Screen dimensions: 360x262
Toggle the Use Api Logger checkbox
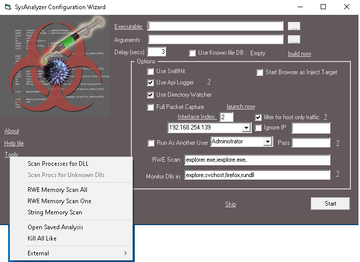(150, 82)
